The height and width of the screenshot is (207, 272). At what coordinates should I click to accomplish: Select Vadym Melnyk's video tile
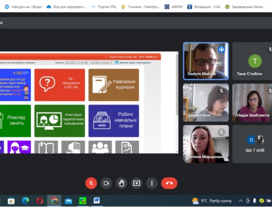[x=206, y=61]
